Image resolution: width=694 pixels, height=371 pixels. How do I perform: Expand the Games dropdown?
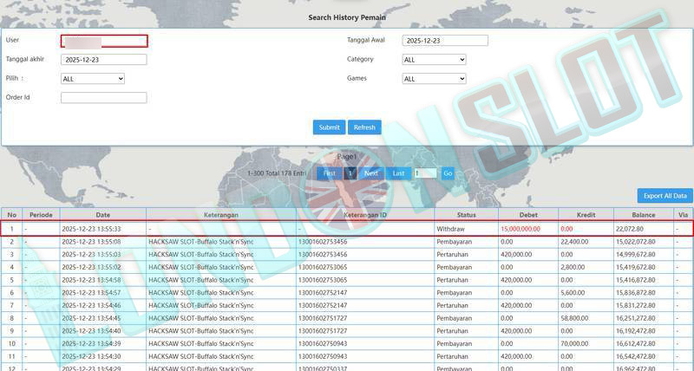coord(434,79)
